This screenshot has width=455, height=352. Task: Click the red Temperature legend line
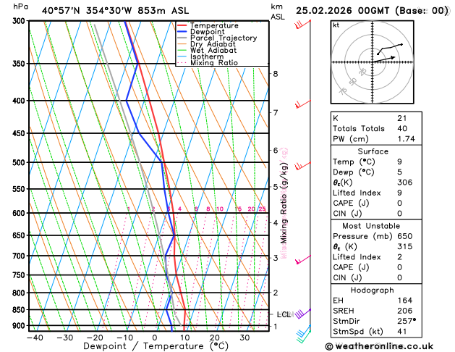click(182, 25)
